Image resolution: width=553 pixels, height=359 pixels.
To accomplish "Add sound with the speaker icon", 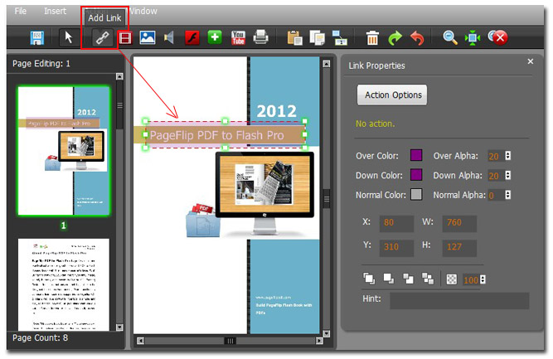I will coord(169,37).
